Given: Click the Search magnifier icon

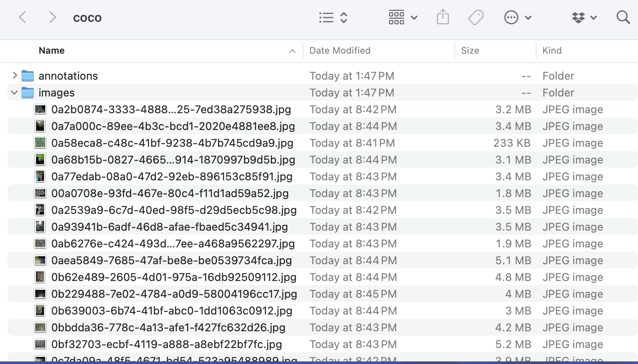Looking at the screenshot, I should pos(623,18).
